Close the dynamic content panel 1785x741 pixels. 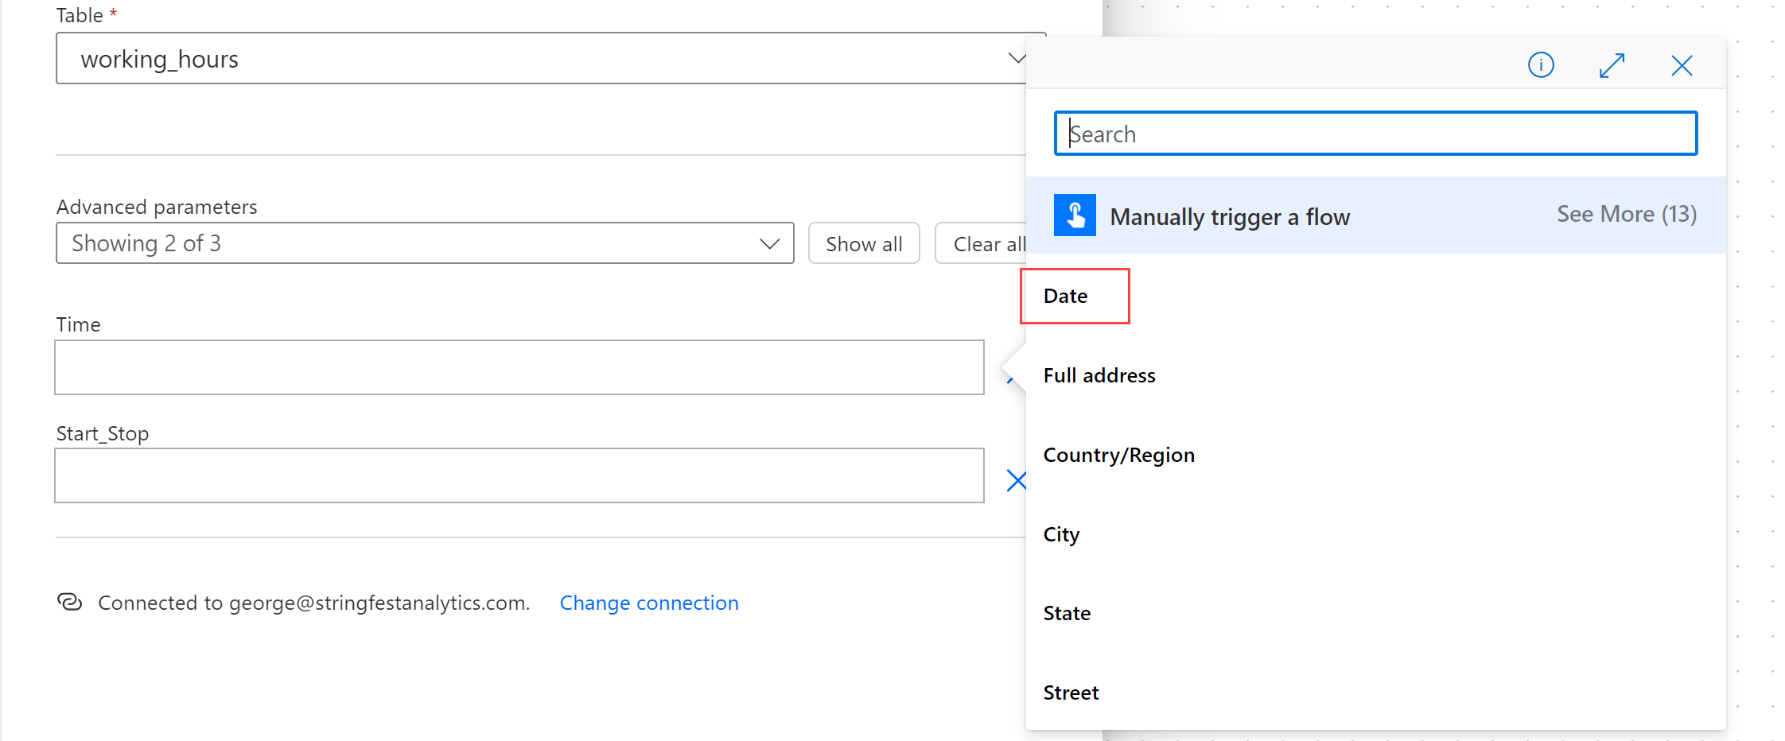tap(1682, 65)
